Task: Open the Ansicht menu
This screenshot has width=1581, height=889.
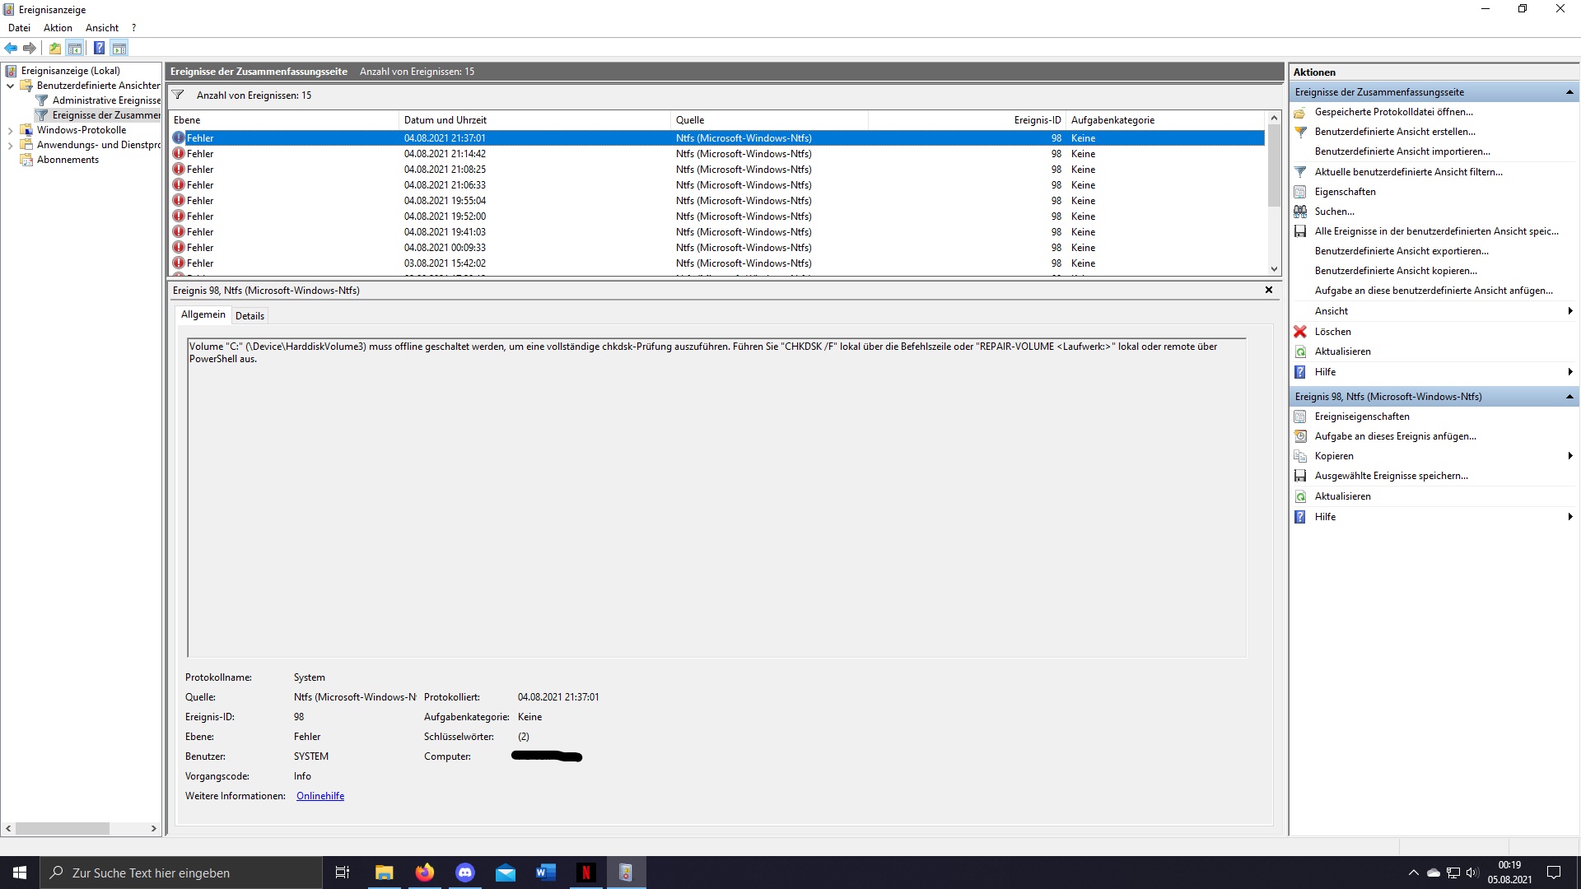Action: (x=101, y=27)
